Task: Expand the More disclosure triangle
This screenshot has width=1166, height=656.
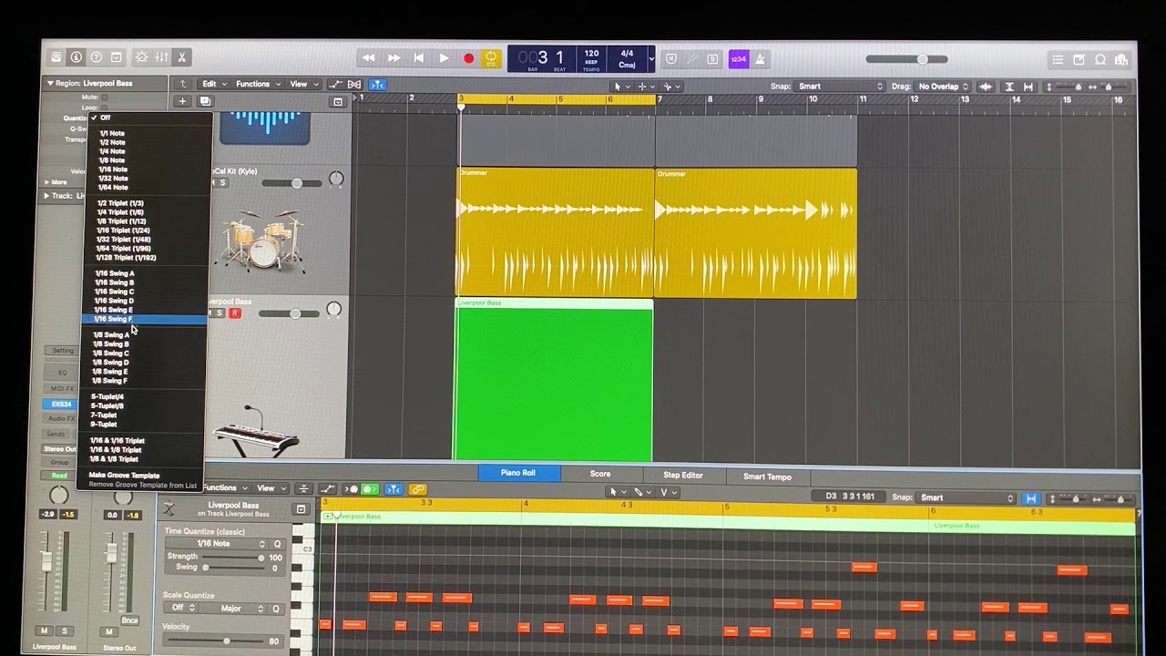Action: click(x=47, y=182)
